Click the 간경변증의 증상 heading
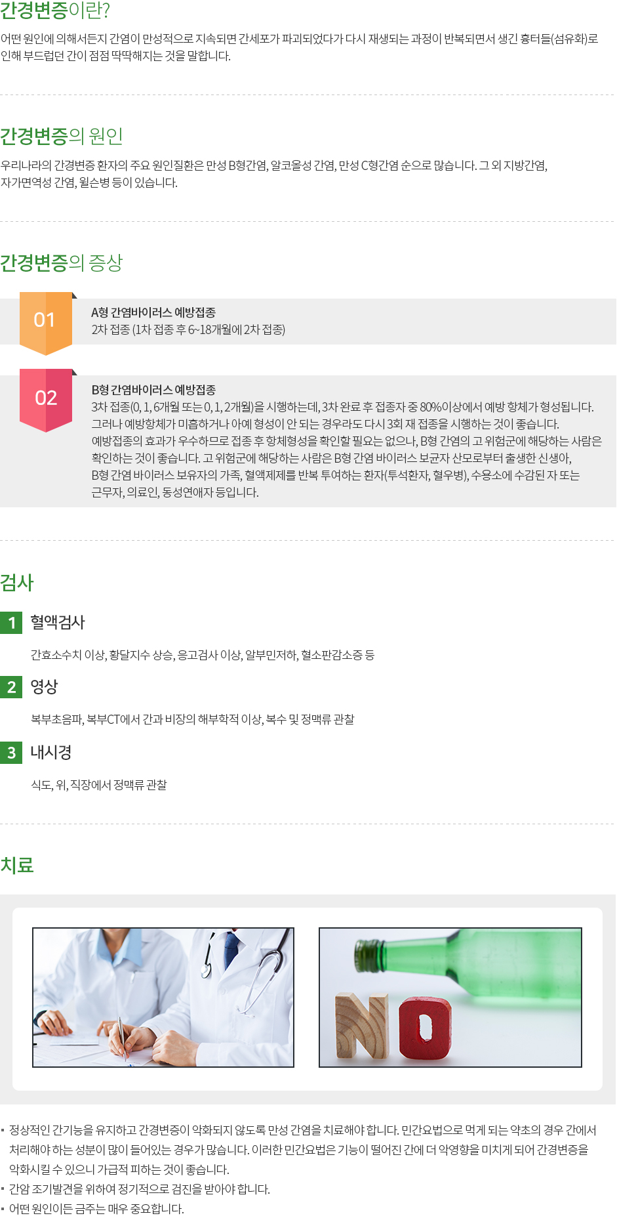This screenshot has height=1220, width=617. tap(62, 263)
